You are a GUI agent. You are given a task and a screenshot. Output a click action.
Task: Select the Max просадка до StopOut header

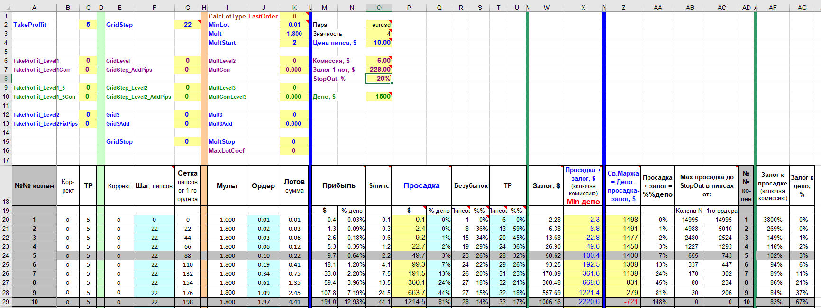point(707,185)
